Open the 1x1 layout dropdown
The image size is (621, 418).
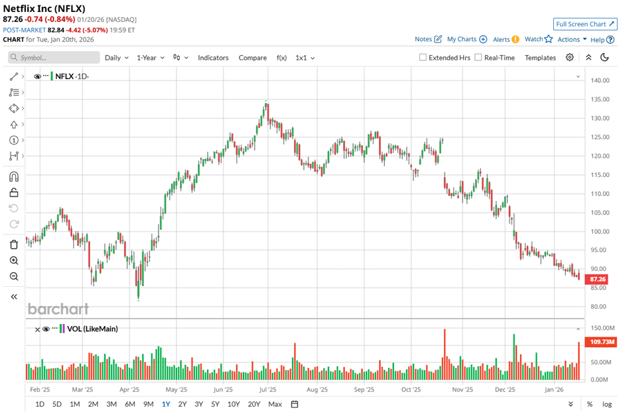pos(305,58)
